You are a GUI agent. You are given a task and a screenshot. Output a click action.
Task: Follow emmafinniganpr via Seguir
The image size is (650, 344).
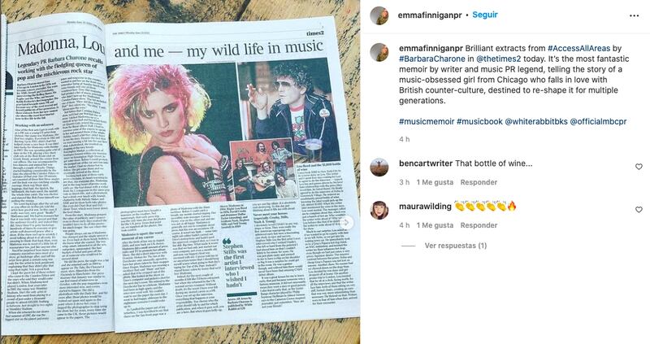pos(485,15)
